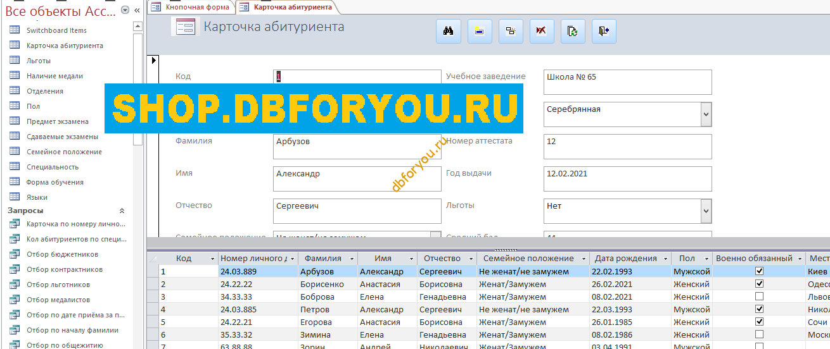This screenshot has width=830, height=349.
Task: Click the close form door button
Action: coord(604,31)
